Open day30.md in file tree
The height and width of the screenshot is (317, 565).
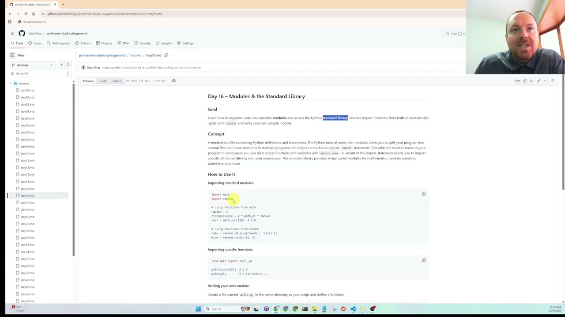coord(27,294)
